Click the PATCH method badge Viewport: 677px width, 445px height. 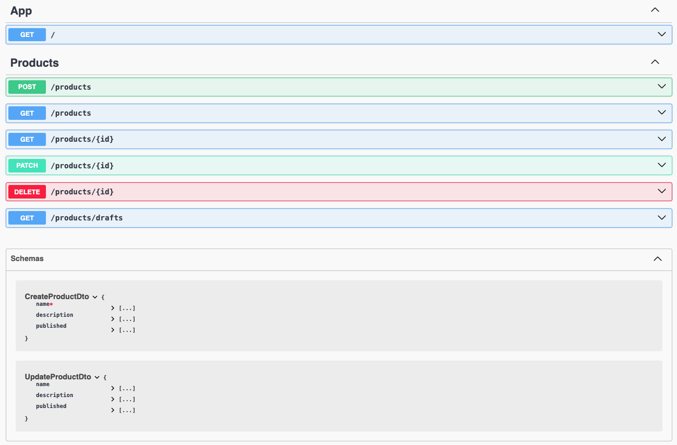(x=27, y=166)
